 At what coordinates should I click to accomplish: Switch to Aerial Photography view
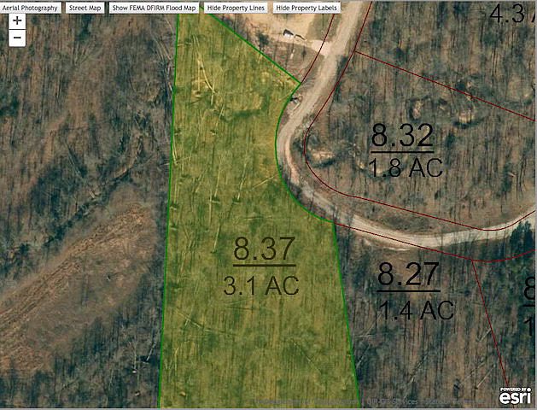[30, 8]
